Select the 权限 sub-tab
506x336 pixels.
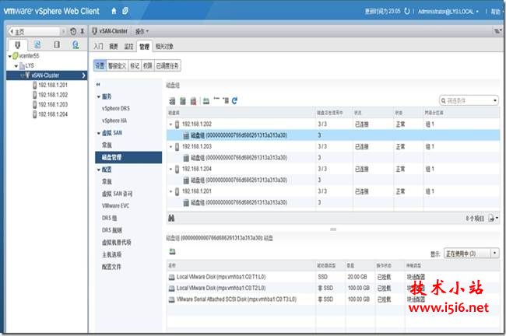[x=147, y=66]
